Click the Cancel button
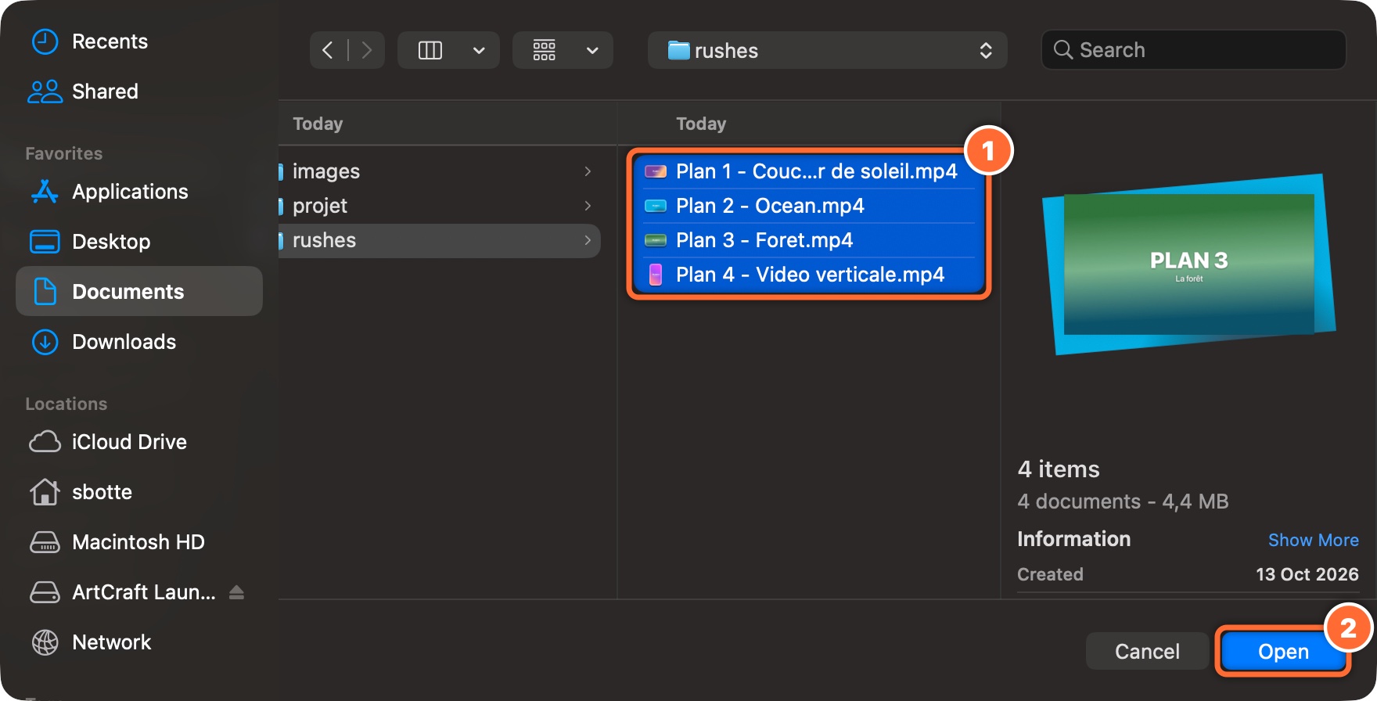This screenshot has width=1377, height=701. pos(1147,651)
